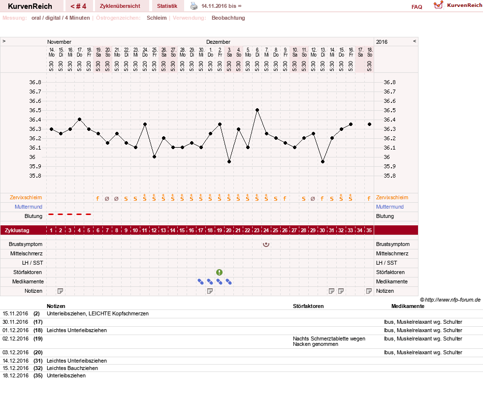The height and width of the screenshot is (401, 483).
Task: Click the 35.95 temperature point on Dec 3
Action: click(x=229, y=161)
